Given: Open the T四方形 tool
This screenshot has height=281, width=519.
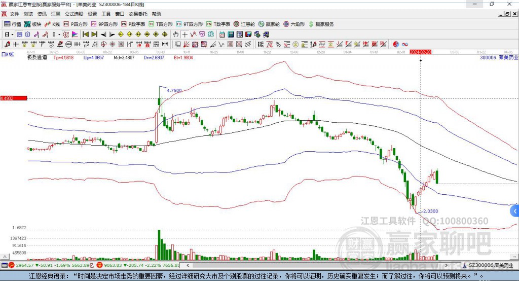Looking at the screenshot, I should [161, 24].
